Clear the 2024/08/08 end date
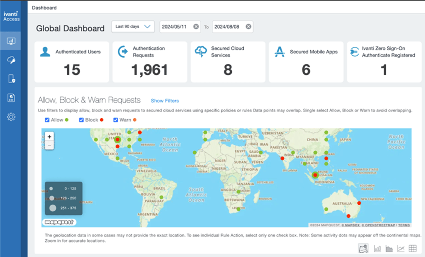 pyautogui.click(x=249, y=27)
